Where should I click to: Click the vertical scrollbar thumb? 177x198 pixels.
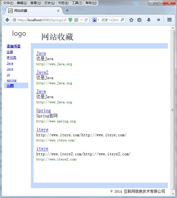click(173, 110)
